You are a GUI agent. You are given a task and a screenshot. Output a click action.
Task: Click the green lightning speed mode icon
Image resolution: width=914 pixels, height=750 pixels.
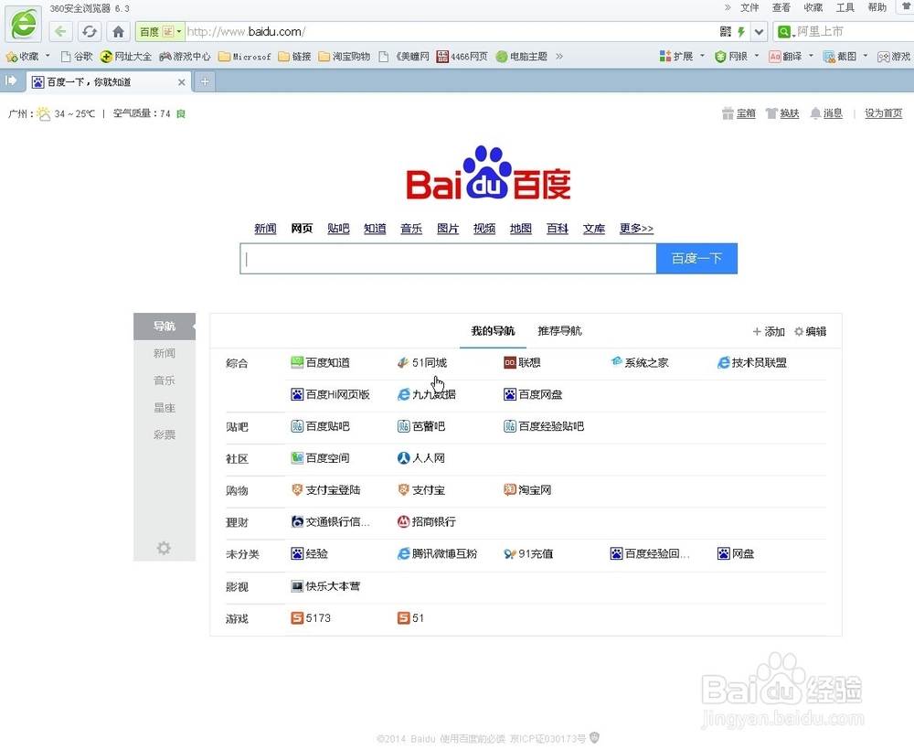(x=741, y=31)
